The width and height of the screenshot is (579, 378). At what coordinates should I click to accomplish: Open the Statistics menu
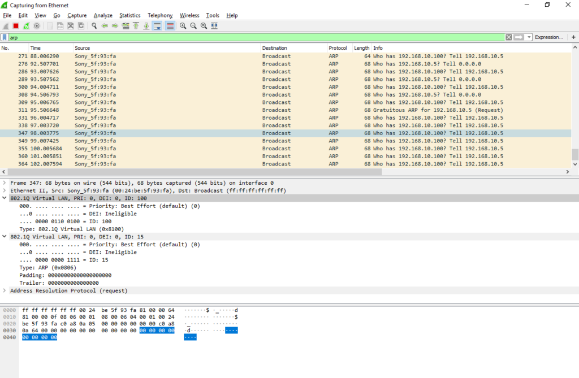129,15
